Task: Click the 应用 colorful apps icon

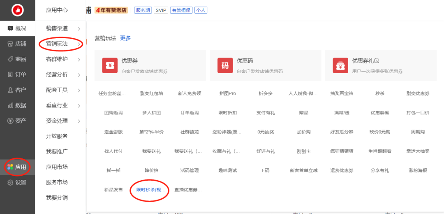Action: pyautogui.click(x=10, y=167)
